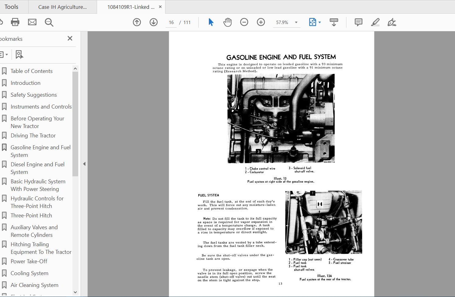Jump to Introduction bookmark
This screenshot has height=297, width=455.
(26, 83)
